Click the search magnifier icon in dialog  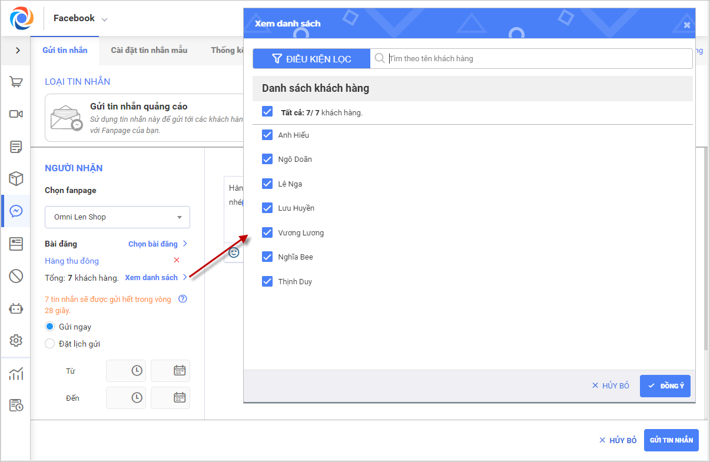point(380,58)
